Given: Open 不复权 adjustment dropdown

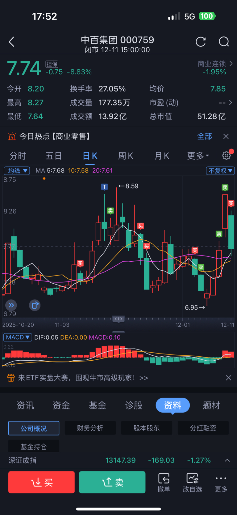Looking at the screenshot, I should [220, 171].
